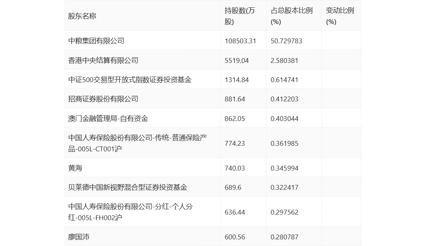Click the value 689.6
The width and height of the screenshot is (425, 246).
point(233,187)
